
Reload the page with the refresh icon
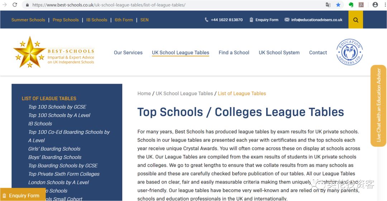tap(15, 5)
